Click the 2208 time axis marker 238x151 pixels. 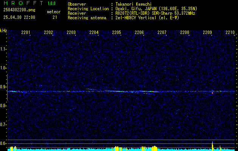click(x=185, y=32)
